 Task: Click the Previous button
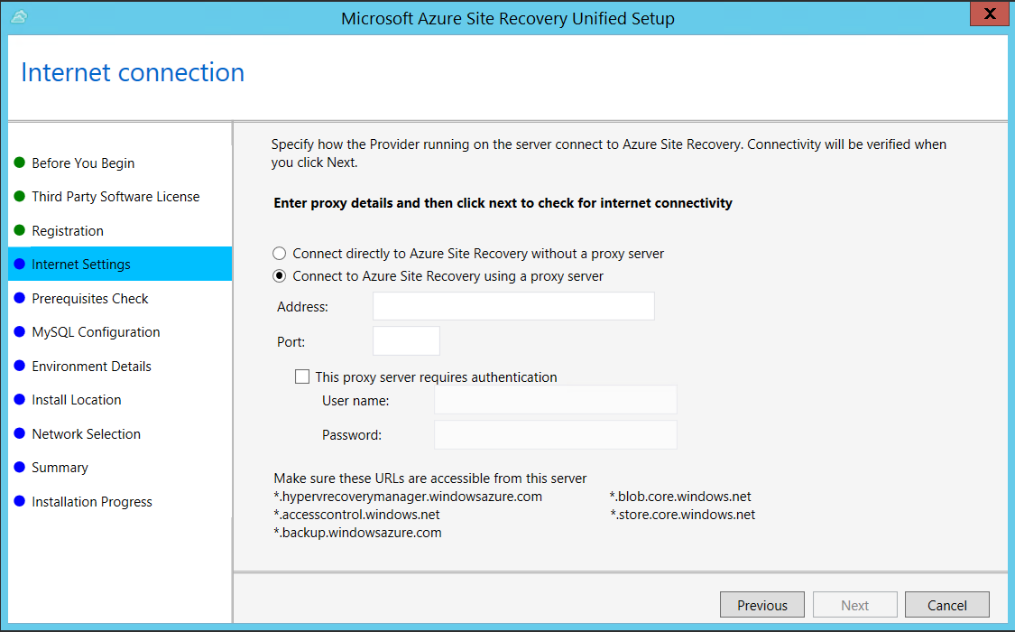[x=762, y=604]
